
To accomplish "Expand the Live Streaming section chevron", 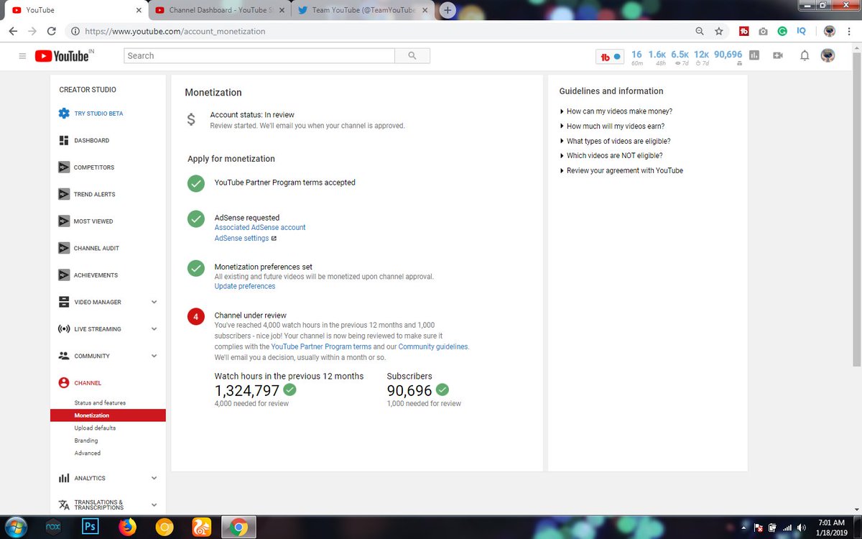I will pyautogui.click(x=154, y=329).
